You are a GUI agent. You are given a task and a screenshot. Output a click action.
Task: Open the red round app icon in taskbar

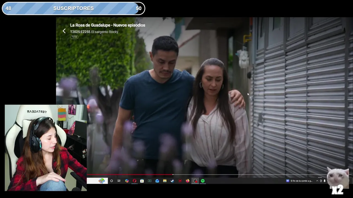180,181
